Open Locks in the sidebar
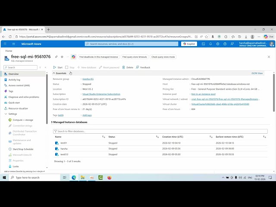Image resolution: width=276 pixels, height=207 pixels. coord(16,166)
